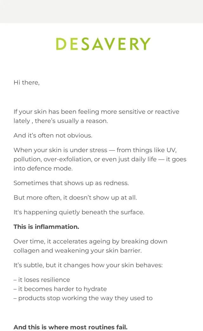Select bullet '– products stop working the way'
The height and width of the screenshot is (331, 203).
[83, 298]
